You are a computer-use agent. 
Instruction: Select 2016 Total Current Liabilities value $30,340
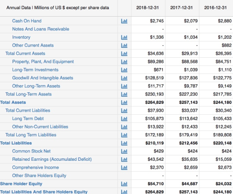click(x=224, y=111)
